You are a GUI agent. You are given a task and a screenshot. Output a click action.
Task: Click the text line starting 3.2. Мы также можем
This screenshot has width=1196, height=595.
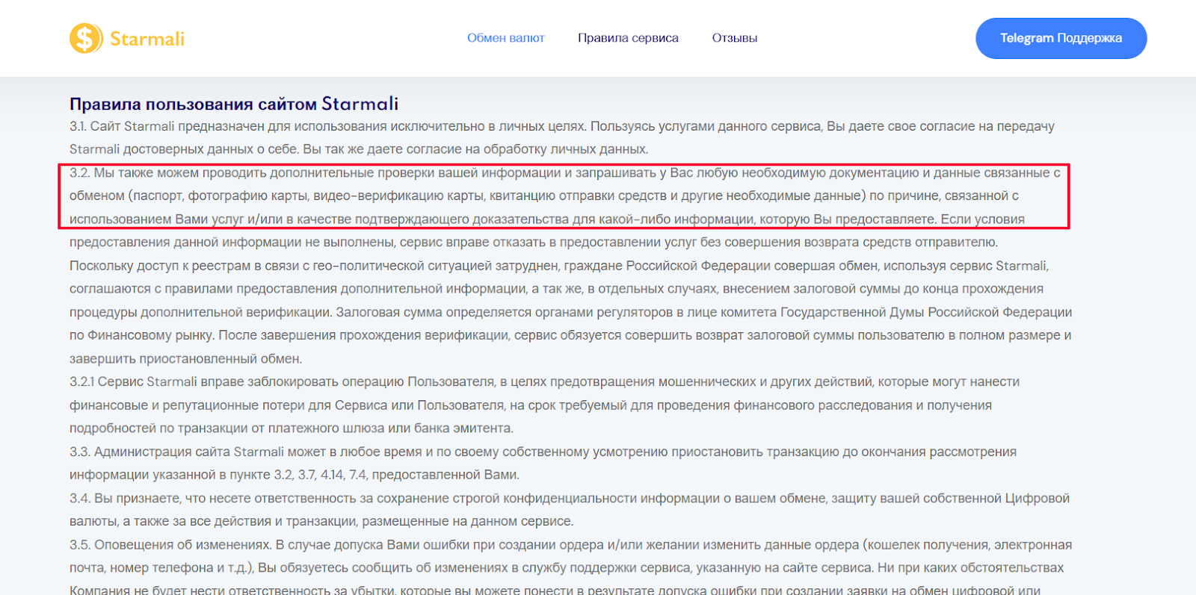click(x=565, y=172)
